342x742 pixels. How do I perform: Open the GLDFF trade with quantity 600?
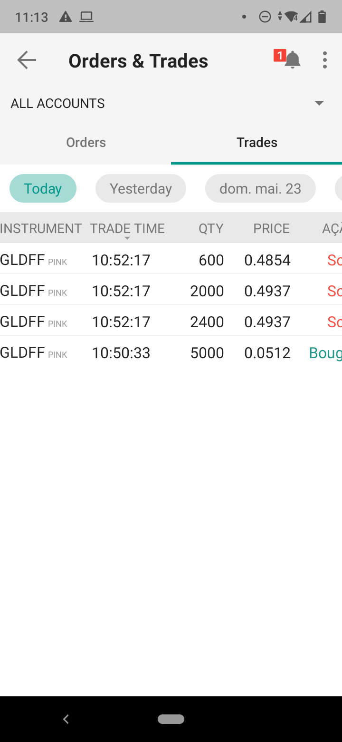(171, 260)
